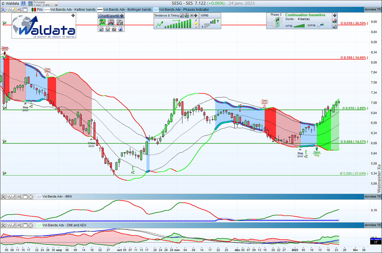Image resolution: width=382 pixels, height=253 pixels.
Task: Click the 6.916 (2.89%) support level label
Action: [355, 109]
